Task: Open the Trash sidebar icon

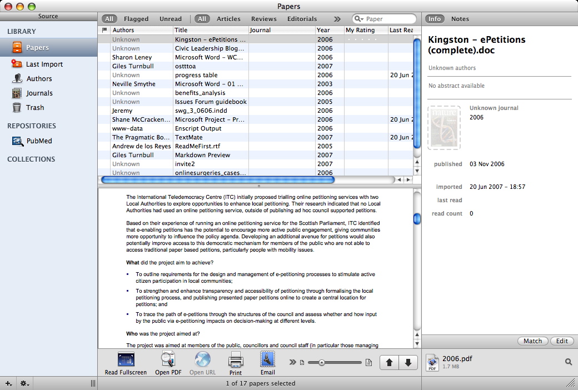Action: [x=17, y=107]
